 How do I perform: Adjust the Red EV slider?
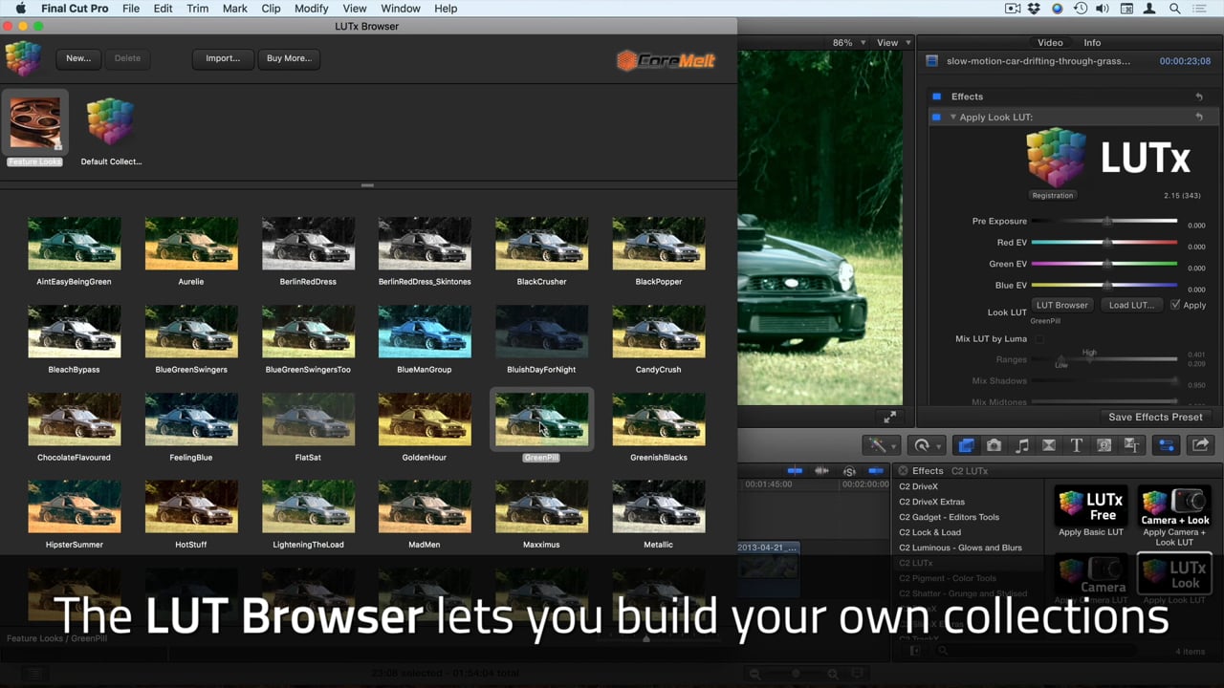coord(1104,243)
